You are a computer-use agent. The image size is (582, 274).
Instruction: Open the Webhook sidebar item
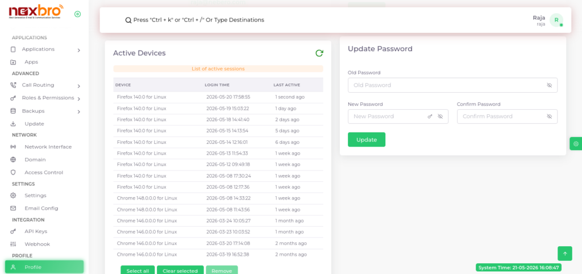(37, 244)
